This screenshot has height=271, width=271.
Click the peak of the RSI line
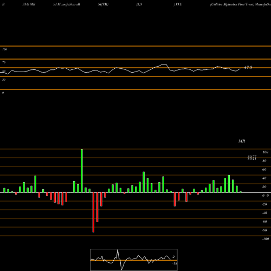[x=164, y=64]
